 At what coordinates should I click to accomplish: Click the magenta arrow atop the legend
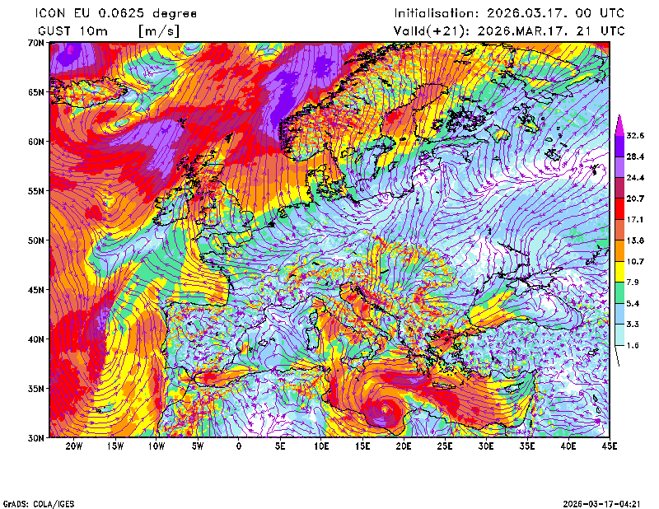tap(619, 122)
